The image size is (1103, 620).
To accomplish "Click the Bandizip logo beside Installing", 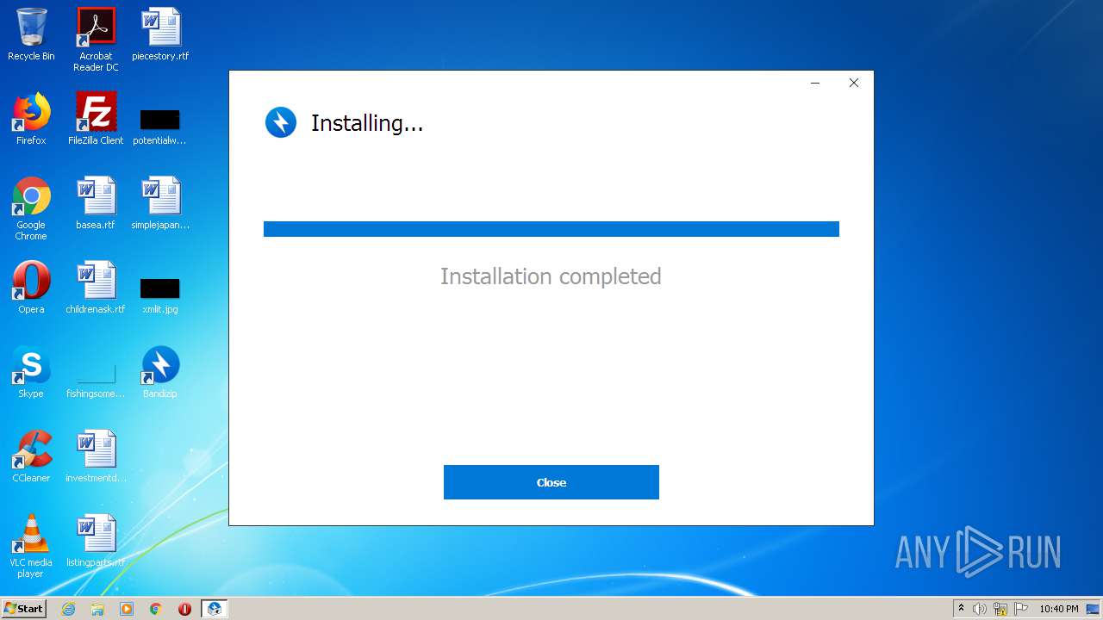I will click(x=281, y=122).
